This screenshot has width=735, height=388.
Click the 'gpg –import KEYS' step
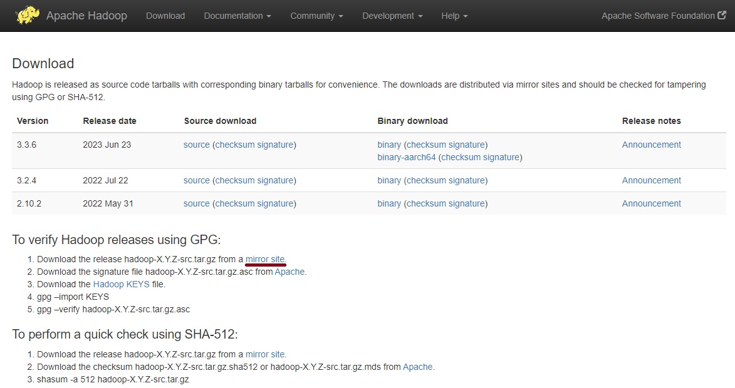pos(73,297)
